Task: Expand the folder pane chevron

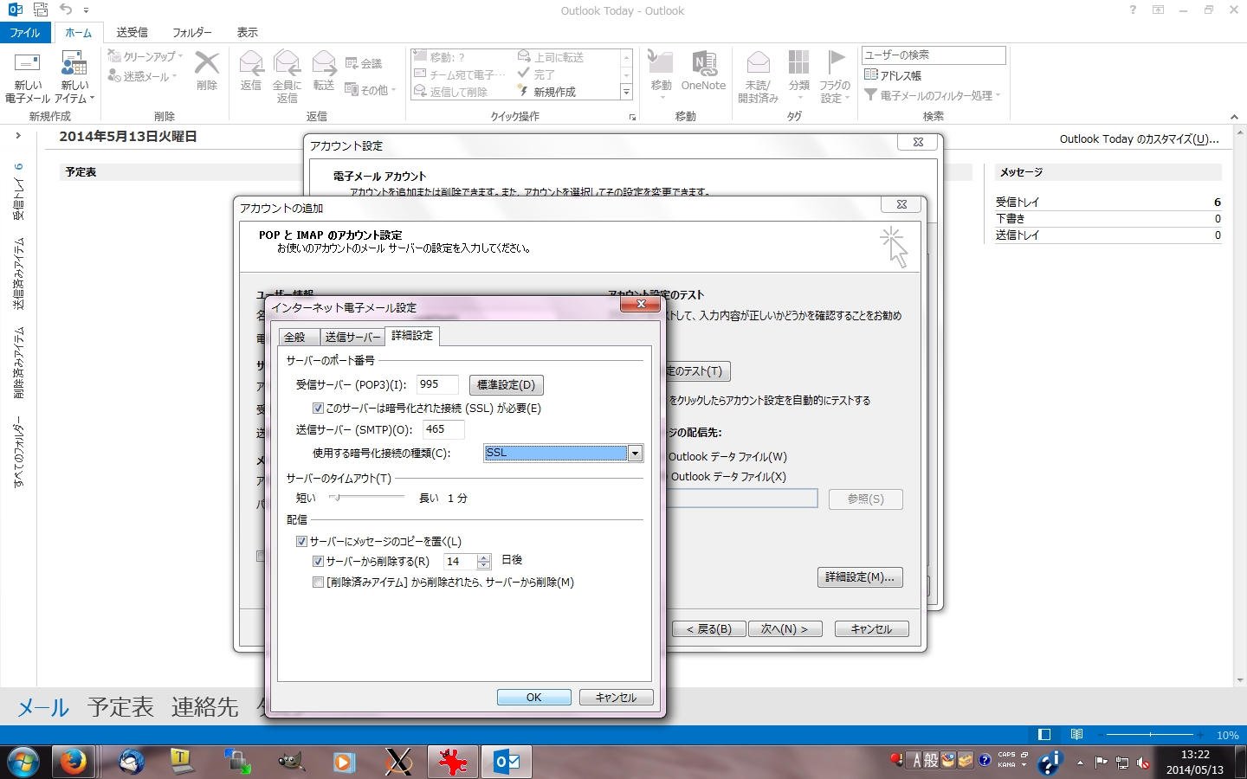Action: pos(17,136)
